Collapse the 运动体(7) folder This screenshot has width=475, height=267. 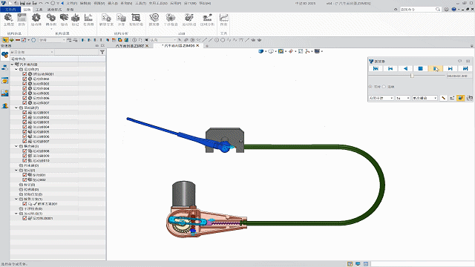point(16,69)
